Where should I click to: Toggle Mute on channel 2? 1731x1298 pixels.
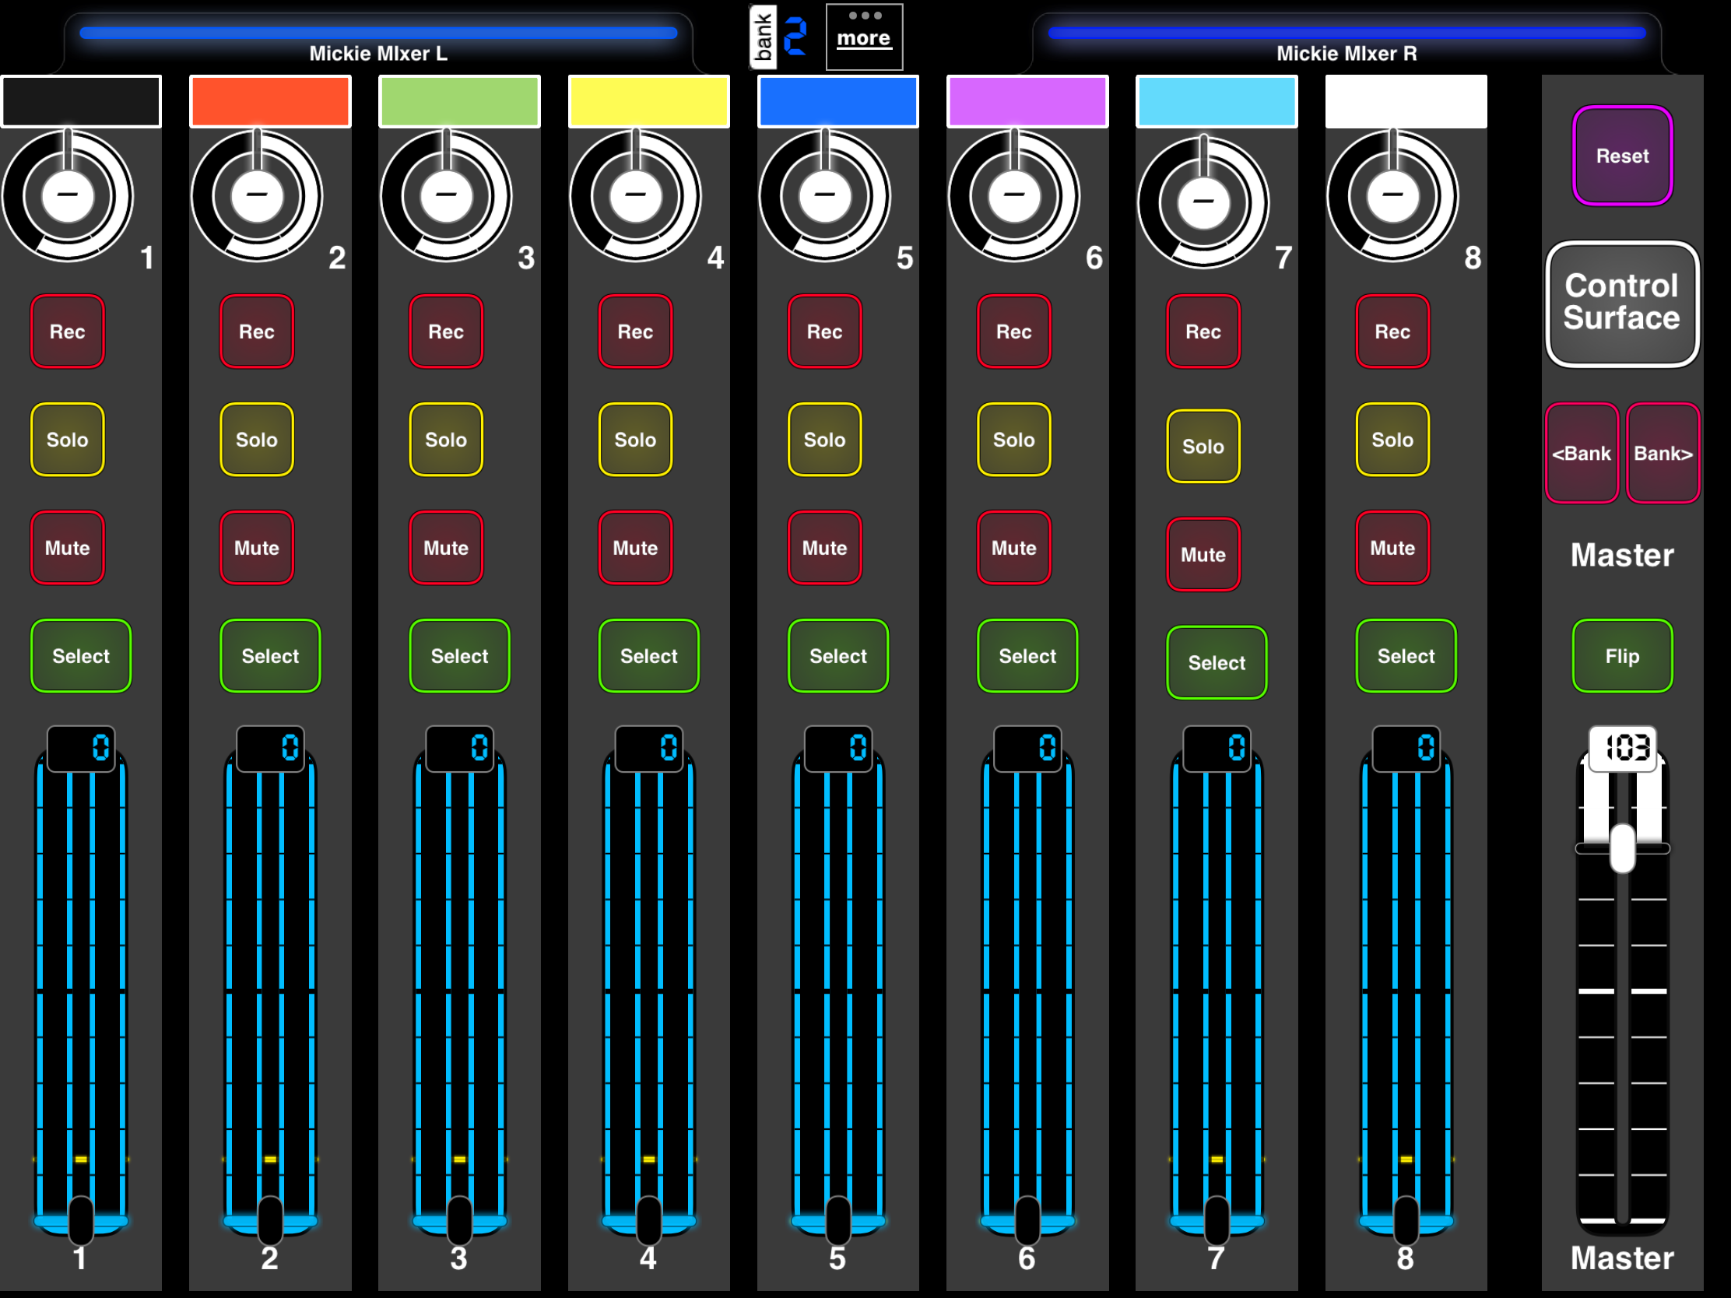tap(257, 548)
